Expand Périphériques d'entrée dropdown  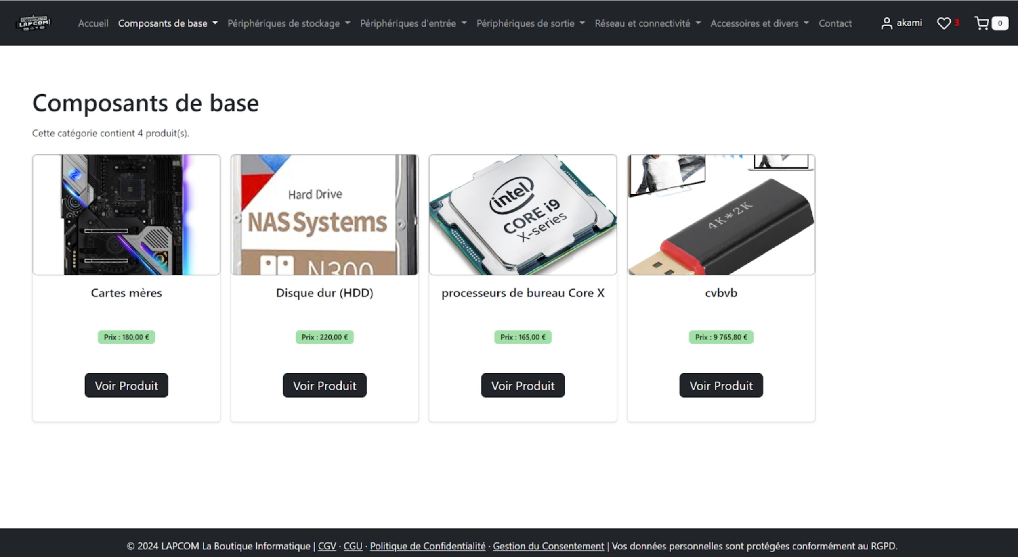(413, 23)
